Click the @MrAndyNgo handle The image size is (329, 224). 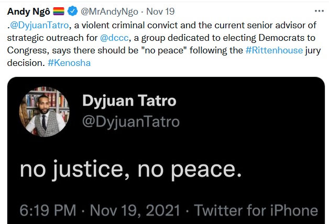click(x=109, y=12)
